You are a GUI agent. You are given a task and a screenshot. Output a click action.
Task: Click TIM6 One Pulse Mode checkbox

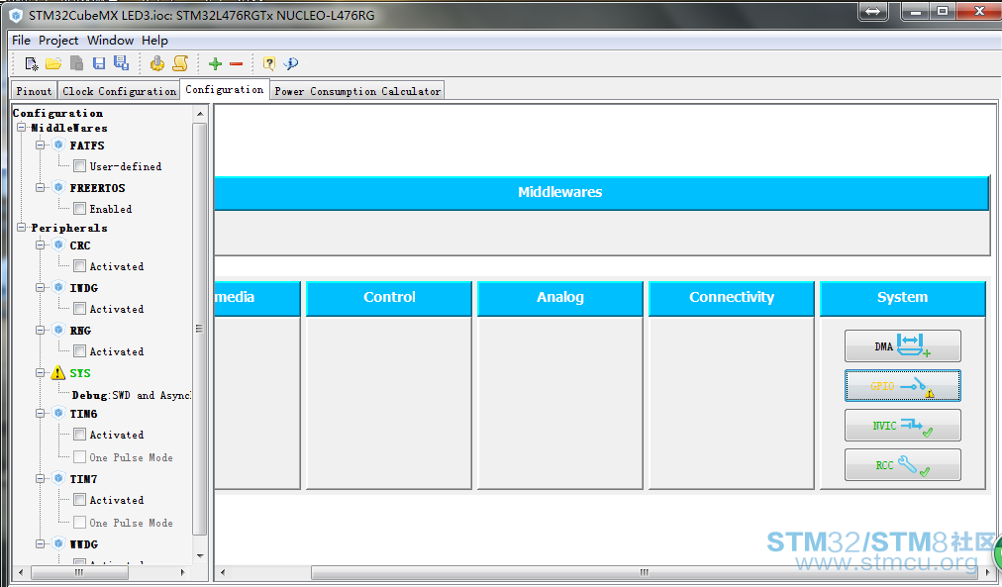coord(80,456)
